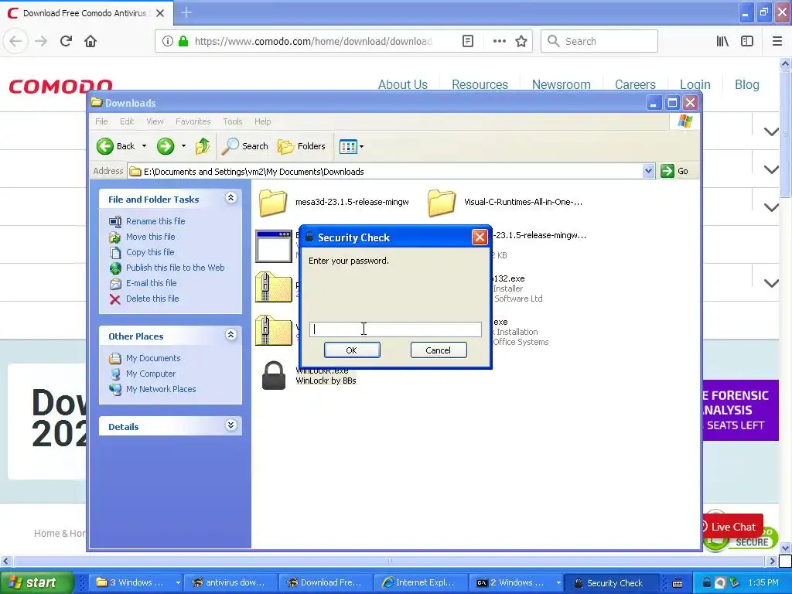Click Delete this file
Viewport: 792px width, 594px height.
click(x=152, y=299)
